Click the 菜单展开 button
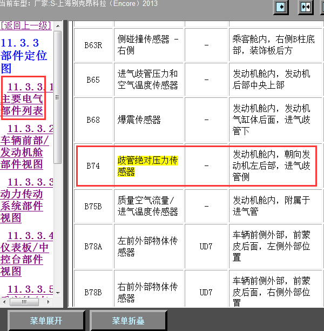Screen dimensions: 324x331 point(46,320)
